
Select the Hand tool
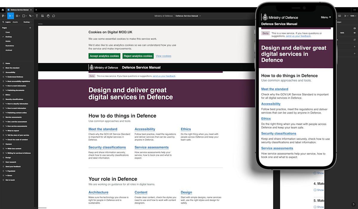coord(48,16)
